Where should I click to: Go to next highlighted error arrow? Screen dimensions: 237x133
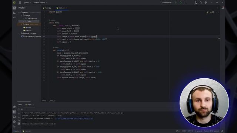tap(218, 12)
